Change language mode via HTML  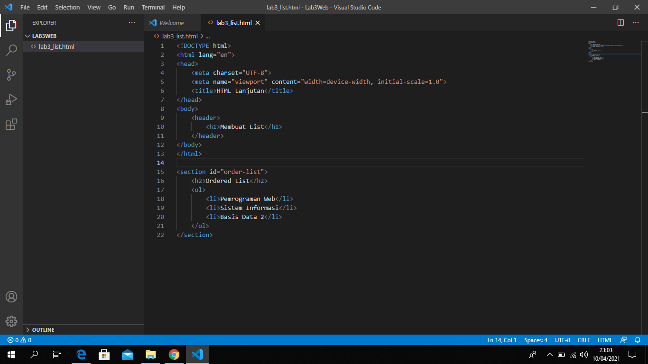click(x=605, y=340)
